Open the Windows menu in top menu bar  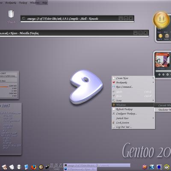click(35, 3)
